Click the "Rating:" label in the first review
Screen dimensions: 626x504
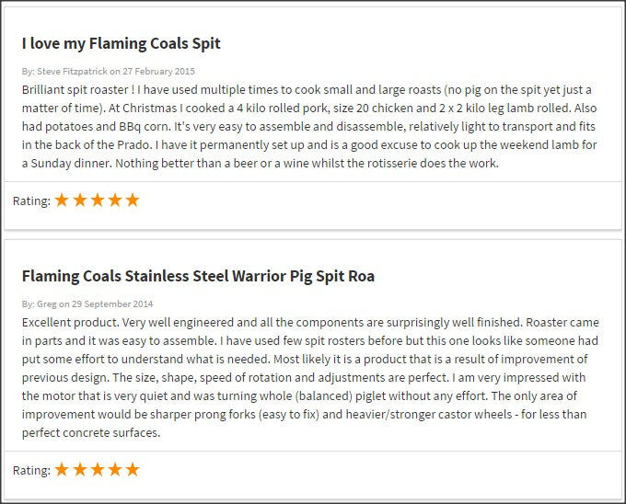click(31, 200)
